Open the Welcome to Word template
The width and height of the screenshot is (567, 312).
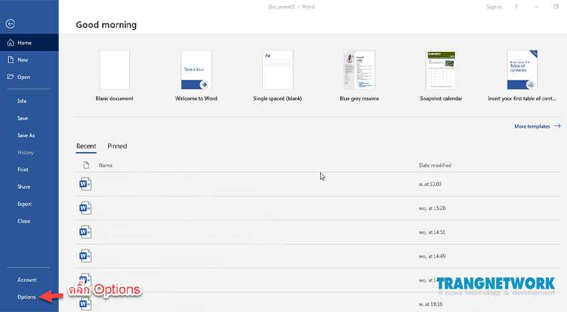[x=196, y=76]
